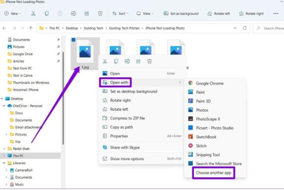Click Desktop in the breadcrumb path
The width and height of the screenshot is (284, 190).
click(x=71, y=28)
